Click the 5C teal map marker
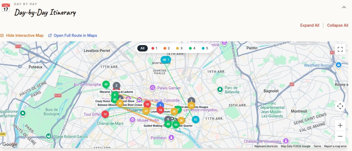 [196, 120]
